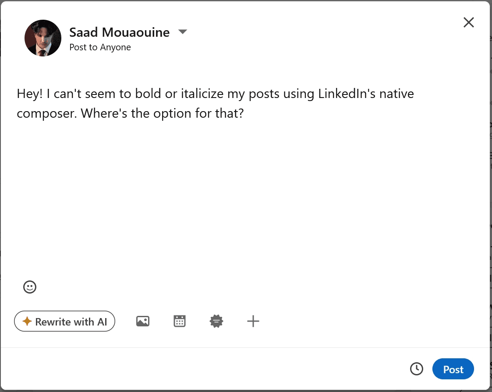The height and width of the screenshot is (392, 492).
Task: Click the sparkle icon on Rewrite with AI
Action: tap(27, 321)
